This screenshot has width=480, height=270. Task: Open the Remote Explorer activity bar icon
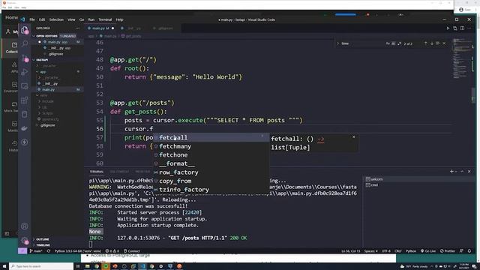tap(25, 86)
